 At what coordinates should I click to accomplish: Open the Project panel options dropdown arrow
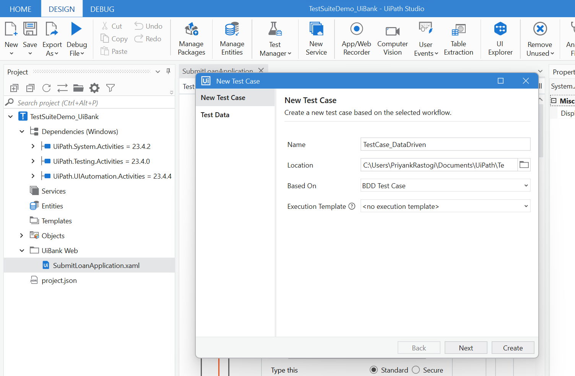(158, 72)
